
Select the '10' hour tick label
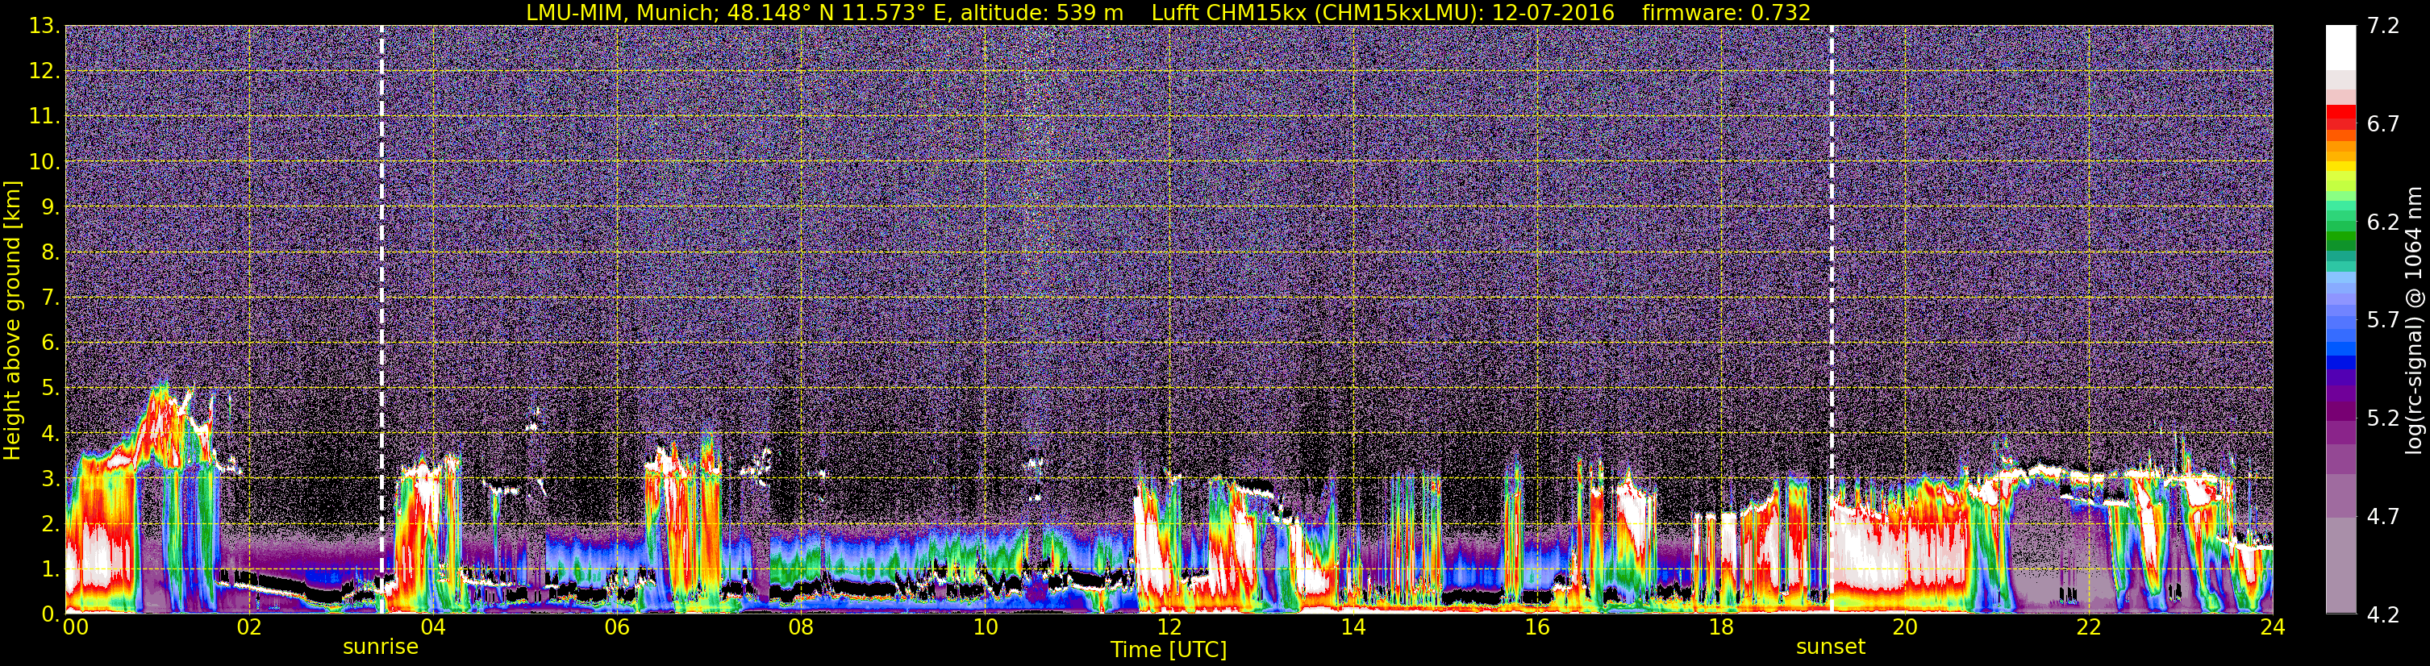(985, 627)
